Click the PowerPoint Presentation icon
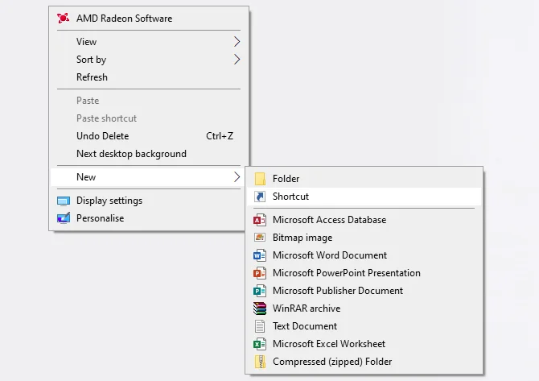This screenshot has height=381, width=539. [260, 273]
